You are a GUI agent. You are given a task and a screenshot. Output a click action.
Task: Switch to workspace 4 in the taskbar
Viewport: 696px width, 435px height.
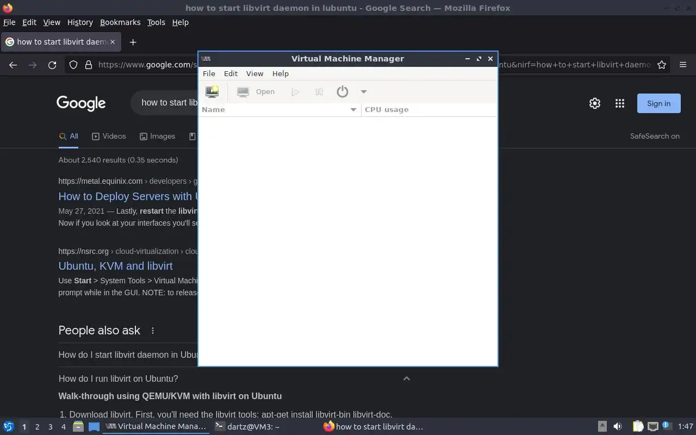pos(63,427)
